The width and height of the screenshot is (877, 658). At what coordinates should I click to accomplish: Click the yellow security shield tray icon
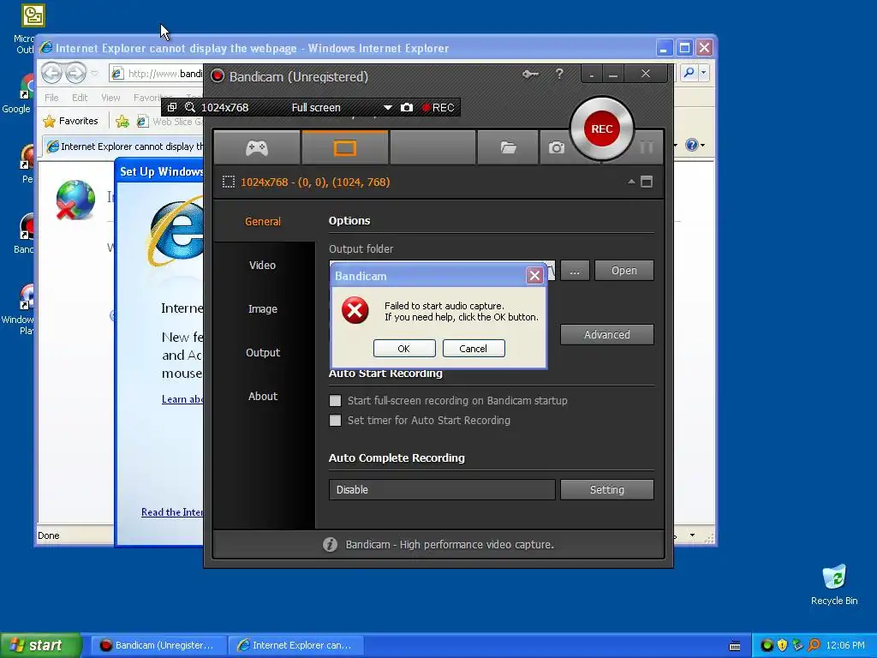coord(782,645)
